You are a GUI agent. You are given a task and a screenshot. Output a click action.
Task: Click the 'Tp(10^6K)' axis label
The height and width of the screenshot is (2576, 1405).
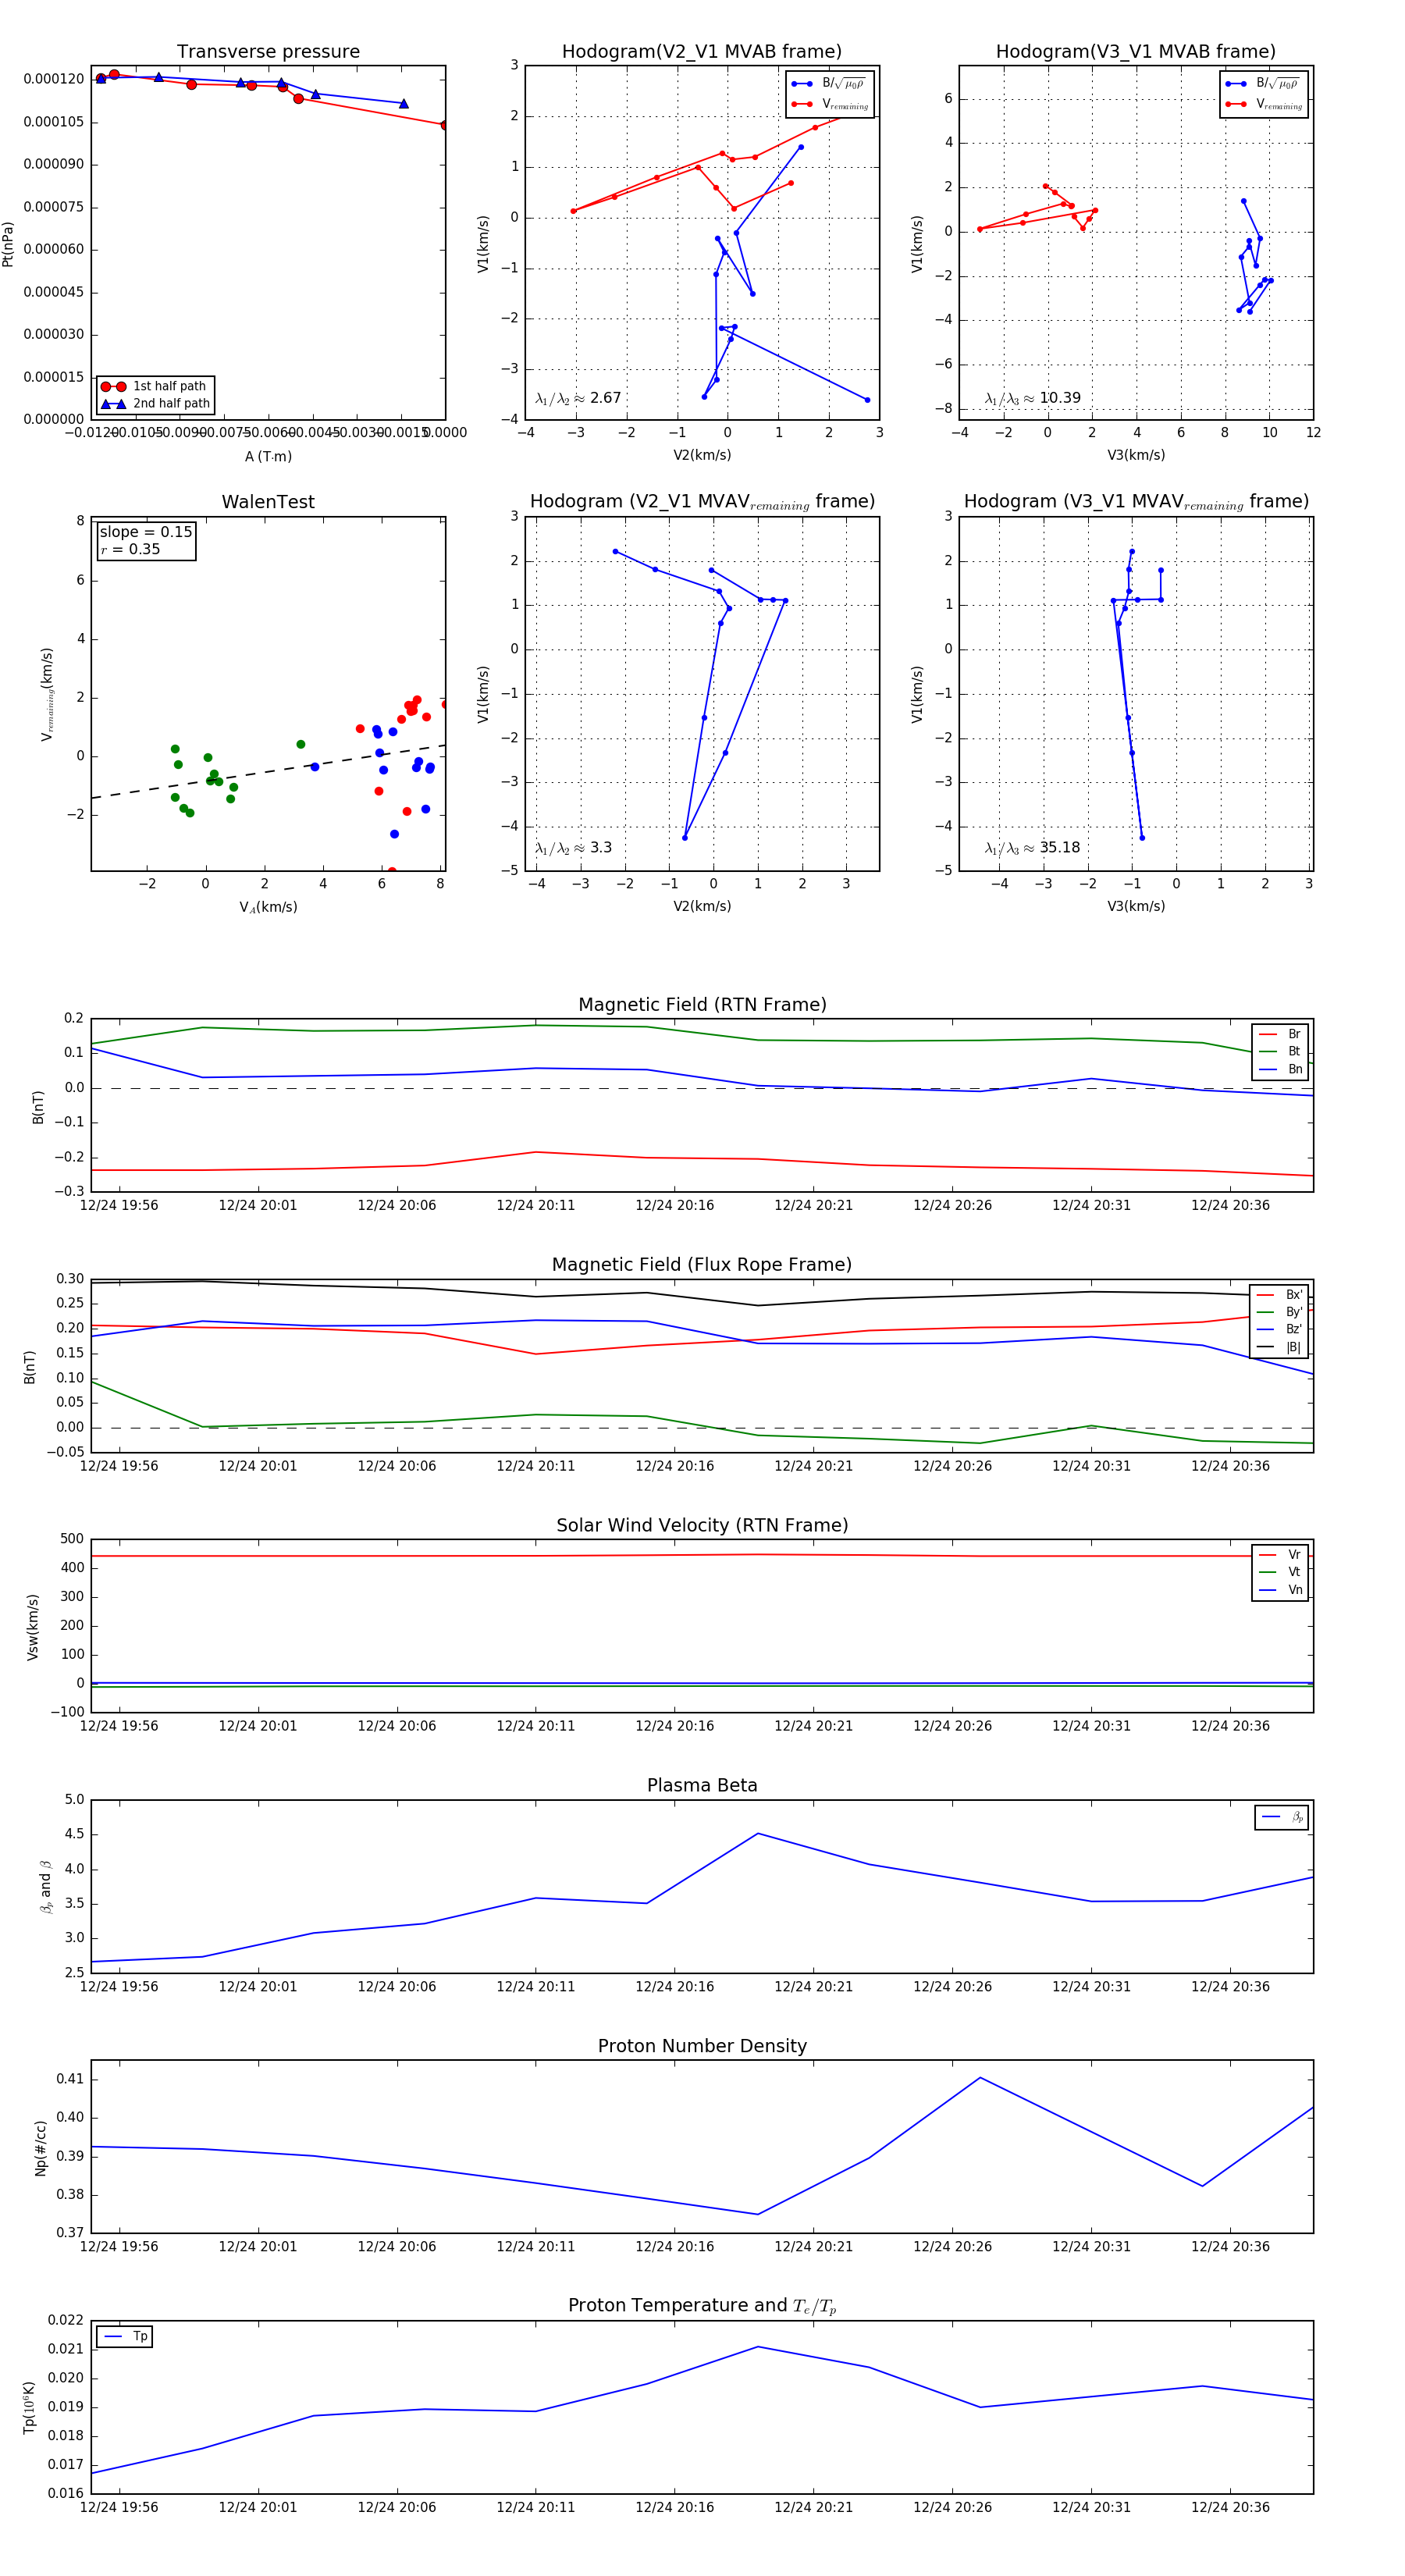(29, 2407)
